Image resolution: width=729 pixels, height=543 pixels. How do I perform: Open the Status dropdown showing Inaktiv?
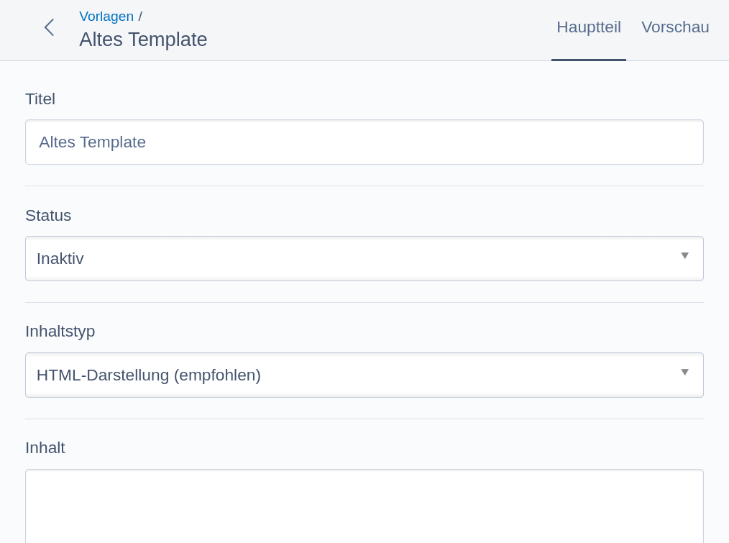[364, 258]
